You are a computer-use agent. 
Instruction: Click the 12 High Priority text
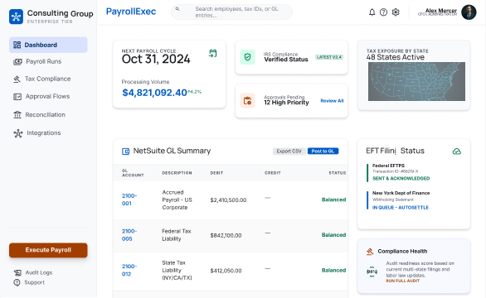[286, 103]
